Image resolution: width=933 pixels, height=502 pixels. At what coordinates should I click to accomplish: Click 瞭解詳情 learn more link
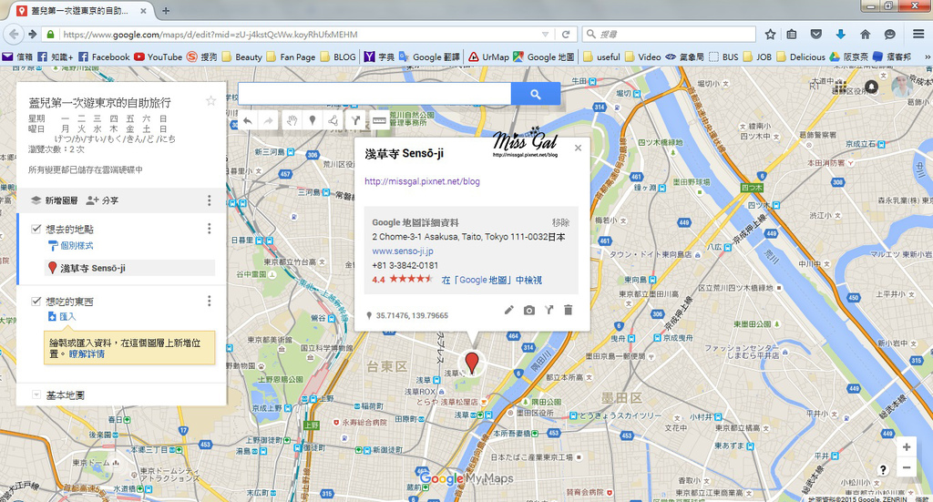click(x=87, y=353)
